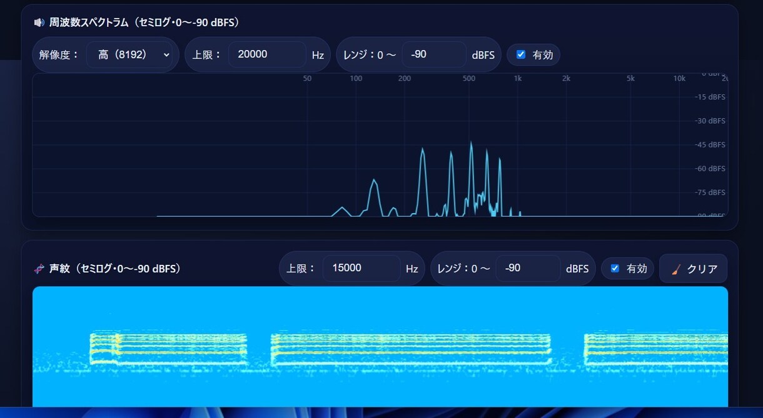Click the -45 dBFS axis label
763x418 pixels.
(710, 145)
